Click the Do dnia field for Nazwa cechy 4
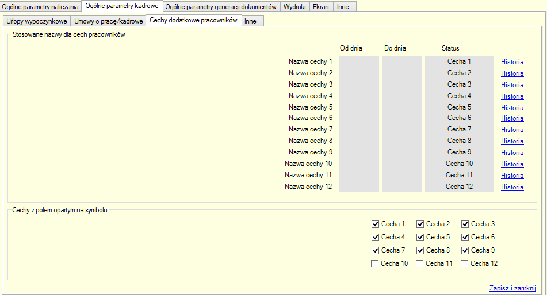This screenshot has width=547, height=295. [401, 96]
